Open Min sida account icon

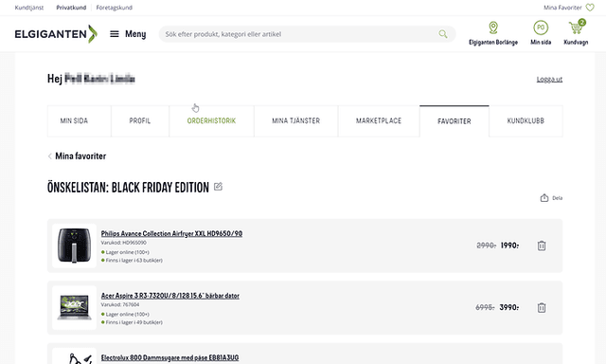pyautogui.click(x=541, y=27)
